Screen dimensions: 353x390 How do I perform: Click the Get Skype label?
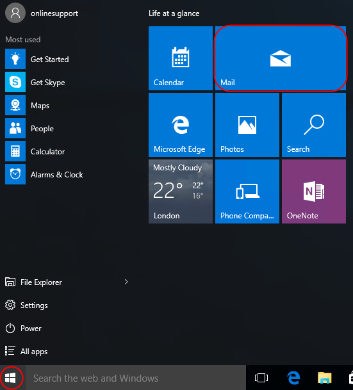[48, 83]
